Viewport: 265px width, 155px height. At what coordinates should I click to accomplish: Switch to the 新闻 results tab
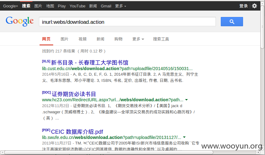pos(100,39)
